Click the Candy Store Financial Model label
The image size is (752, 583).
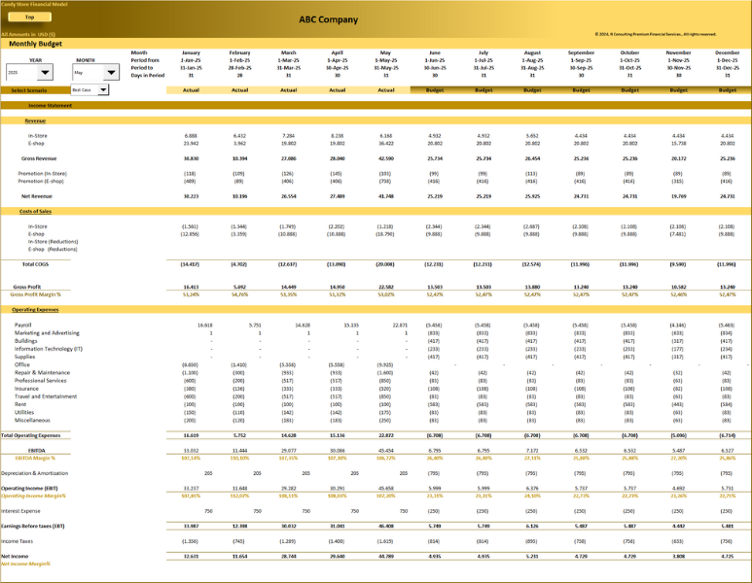[34, 4]
